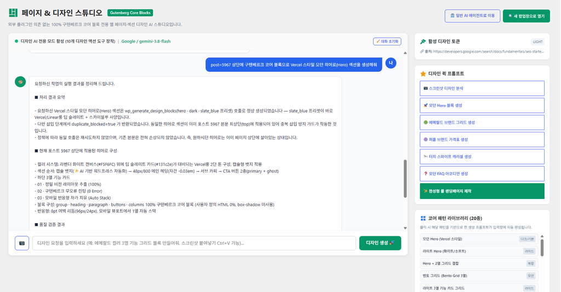Click the star icon beside 디자인 퀵 프롬프트
561x292 pixels.
coord(423,73)
